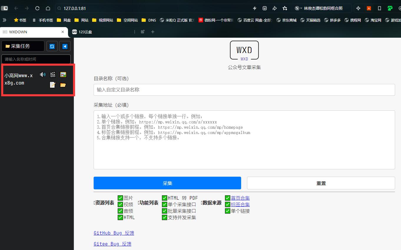Reload the page 127.0.0.1:81
This screenshot has height=250, width=401.
(37, 8)
